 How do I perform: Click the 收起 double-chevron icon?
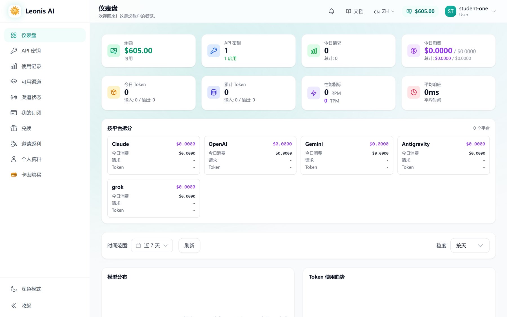pos(14,306)
